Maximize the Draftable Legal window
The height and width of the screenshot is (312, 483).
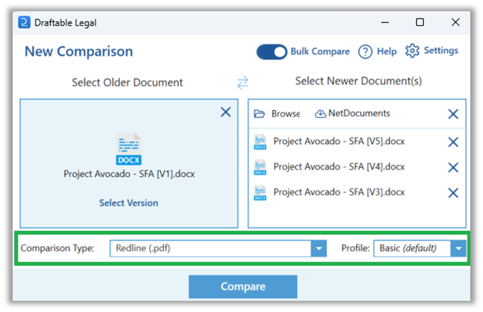pyautogui.click(x=420, y=22)
